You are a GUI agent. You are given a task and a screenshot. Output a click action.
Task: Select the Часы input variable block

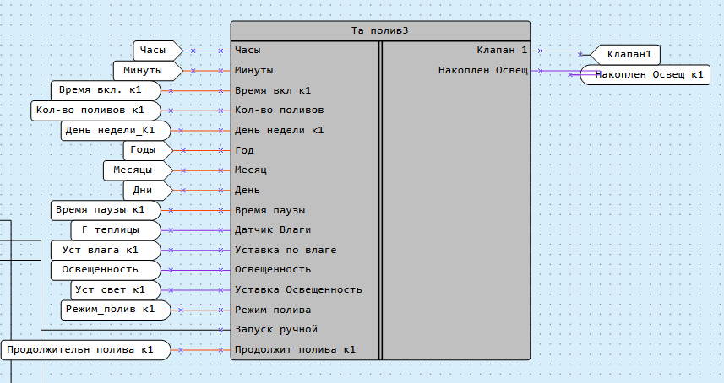coord(158,51)
